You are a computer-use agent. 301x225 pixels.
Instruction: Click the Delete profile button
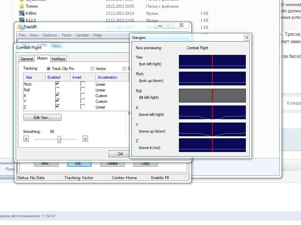pos(112,164)
